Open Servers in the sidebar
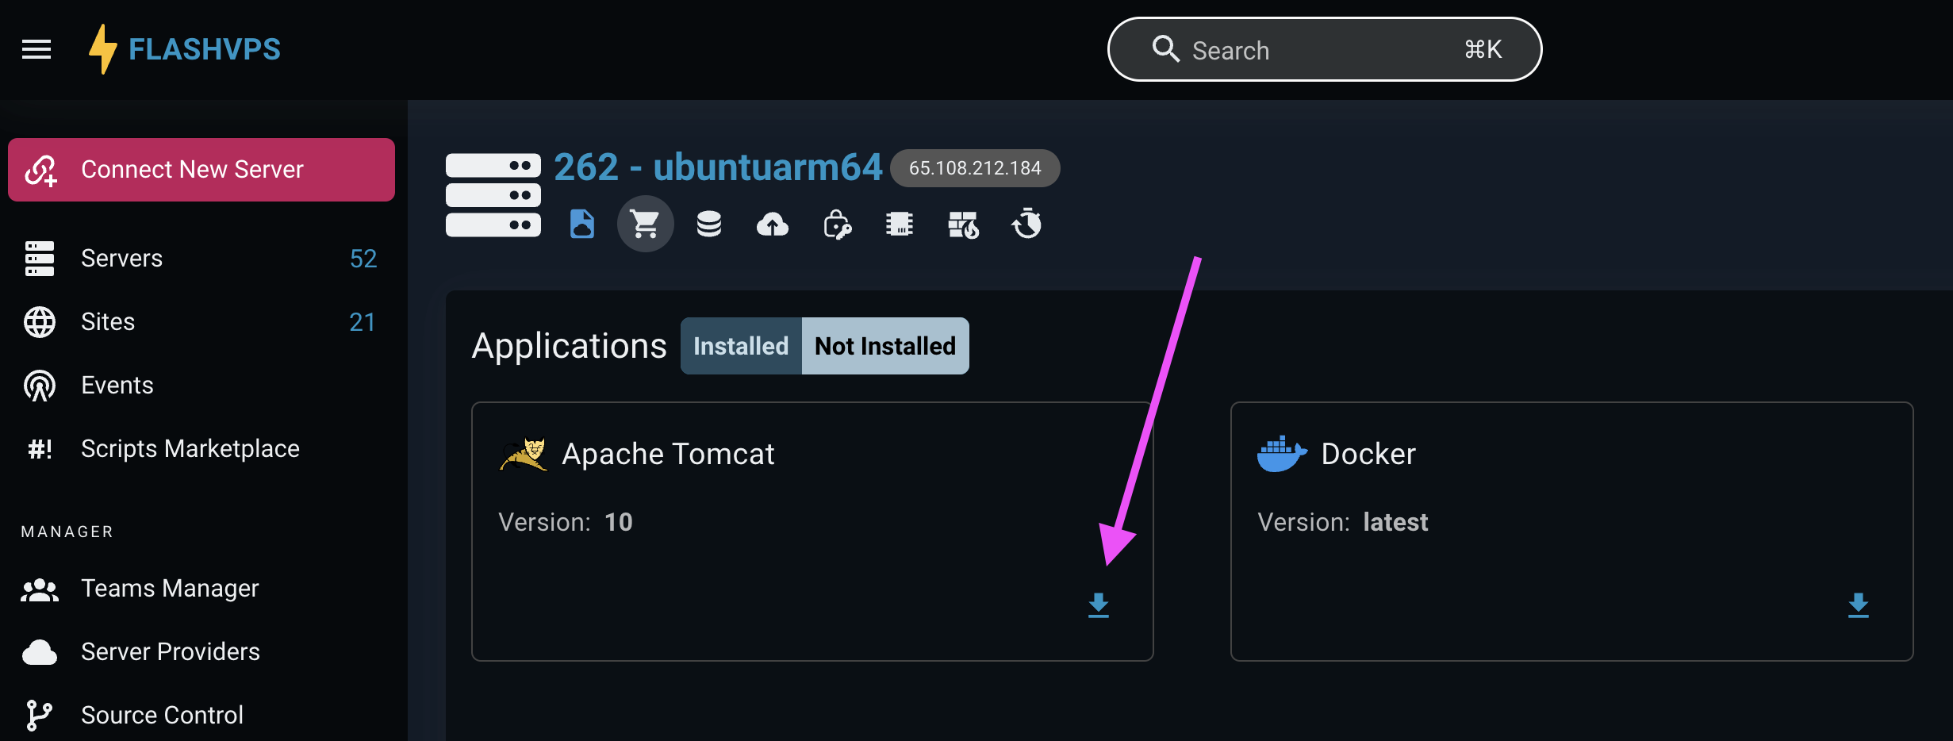Image resolution: width=1953 pixels, height=741 pixels. tap(121, 259)
